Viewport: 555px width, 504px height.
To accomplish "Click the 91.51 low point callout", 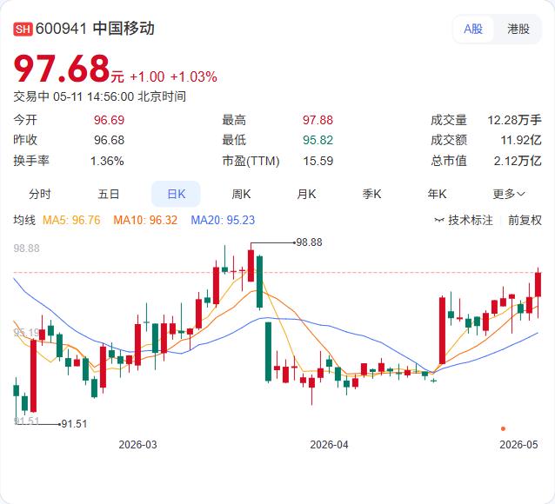I will [74, 424].
